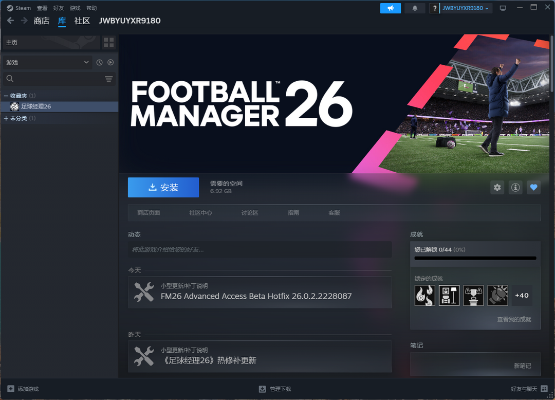Open the 查看 menu

click(x=42, y=8)
